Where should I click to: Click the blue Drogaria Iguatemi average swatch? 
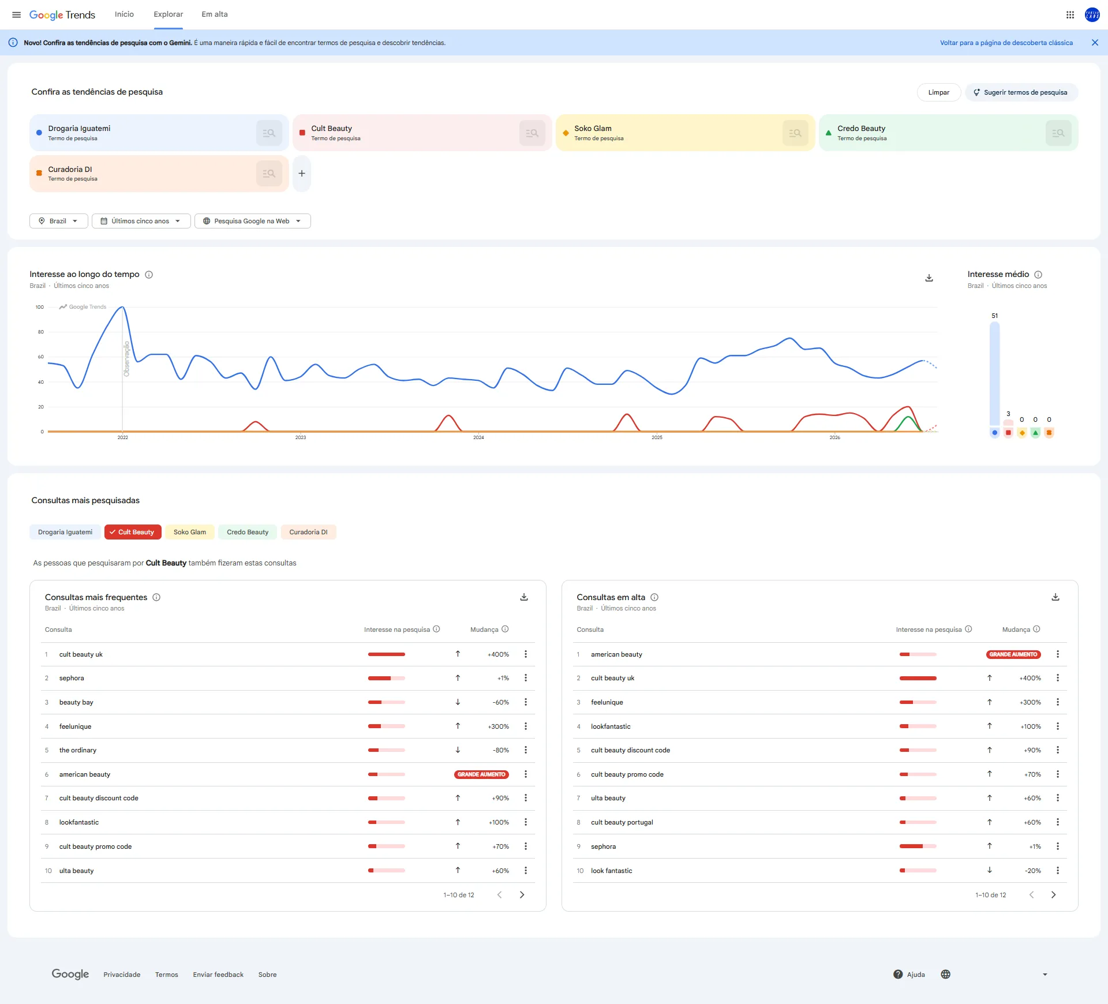(x=994, y=433)
